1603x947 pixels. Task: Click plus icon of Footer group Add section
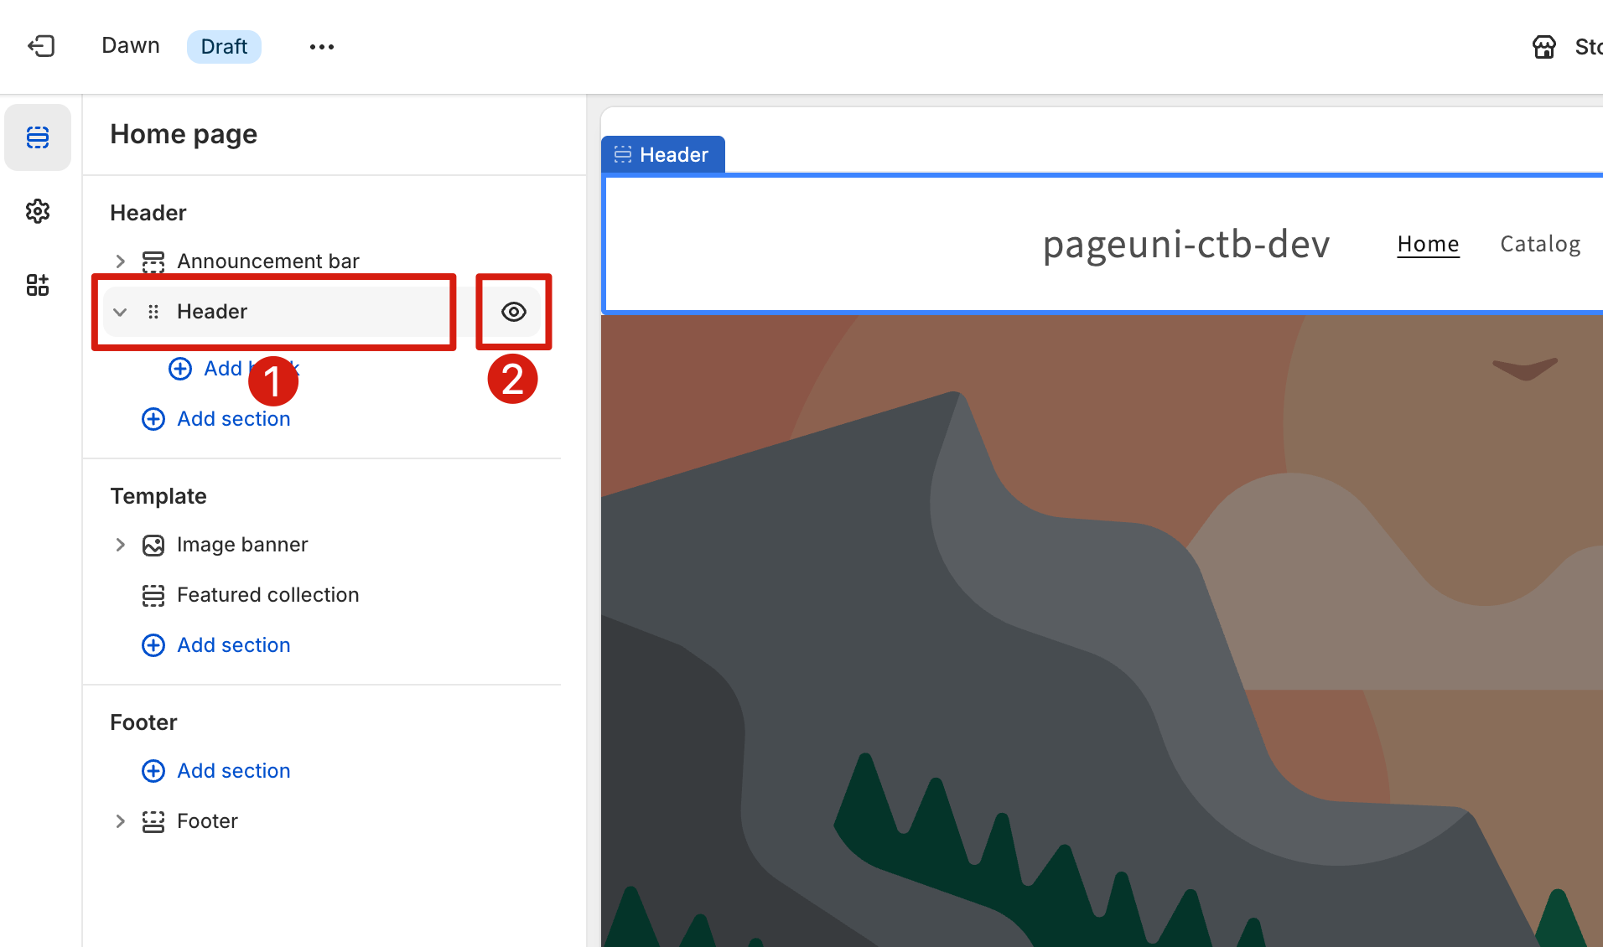[153, 771]
